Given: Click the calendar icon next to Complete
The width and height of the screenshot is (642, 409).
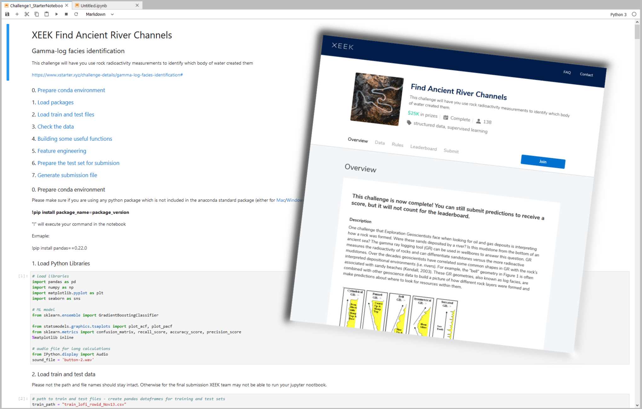Looking at the screenshot, I should coord(446,117).
